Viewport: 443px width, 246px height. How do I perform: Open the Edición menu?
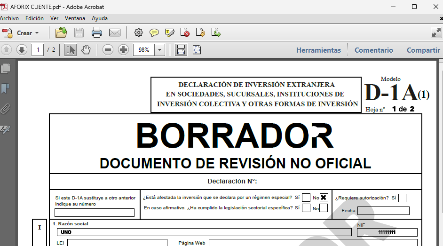click(34, 18)
